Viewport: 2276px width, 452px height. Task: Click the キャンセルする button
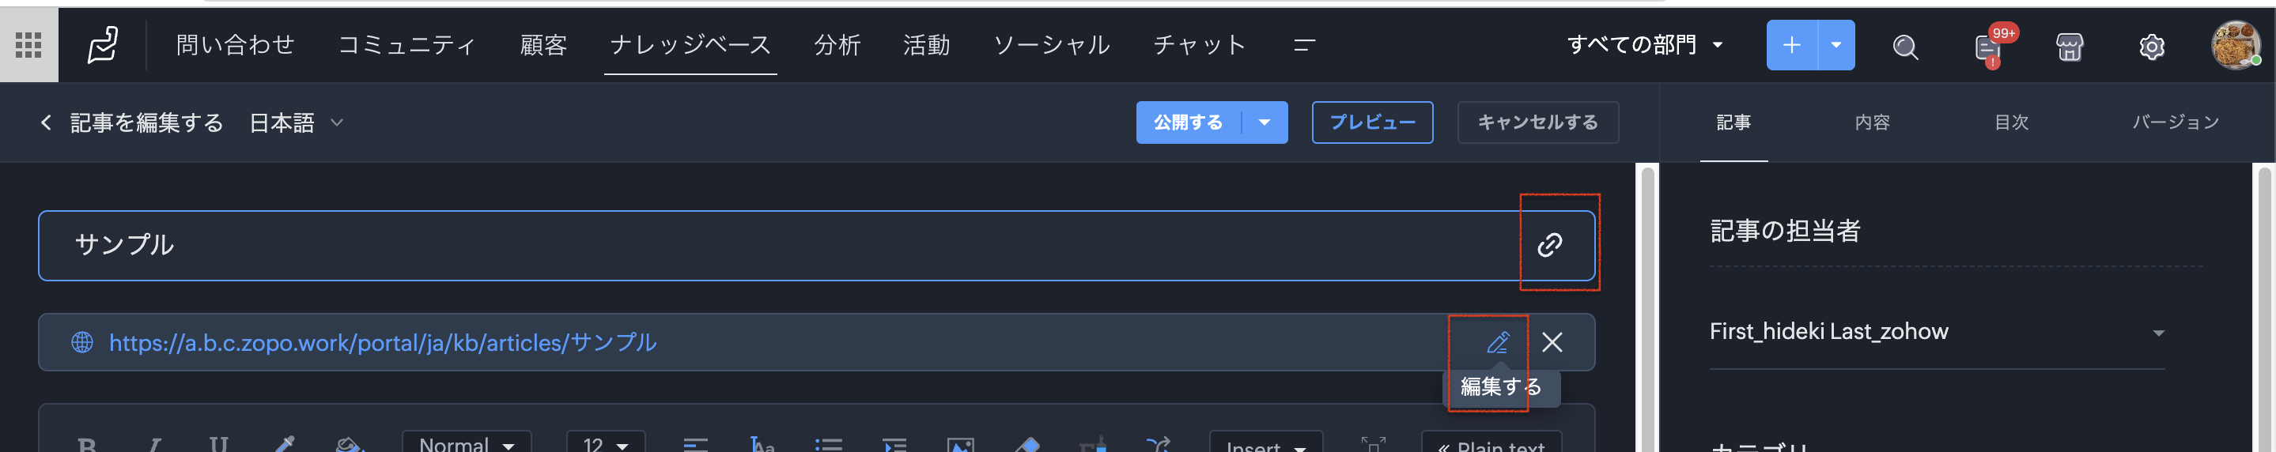click(x=1537, y=122)
